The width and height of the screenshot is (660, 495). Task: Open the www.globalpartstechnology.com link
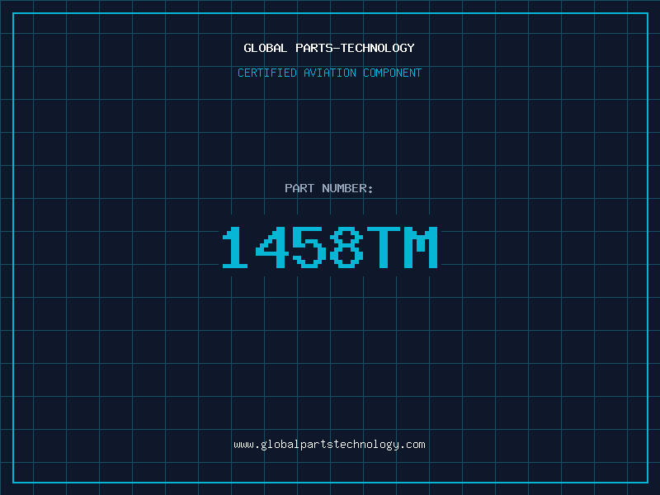(x=329, y=445)
